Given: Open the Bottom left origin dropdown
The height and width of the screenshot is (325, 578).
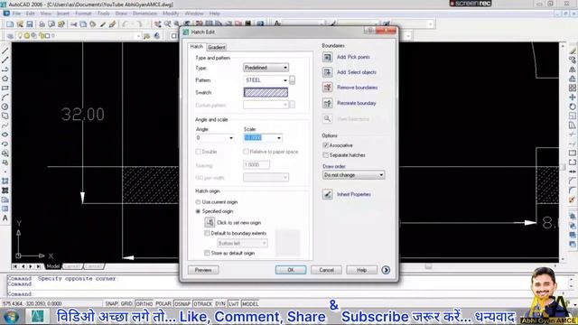Looking at the screenshot, I should pyautogui.click(x=242, y=244).
